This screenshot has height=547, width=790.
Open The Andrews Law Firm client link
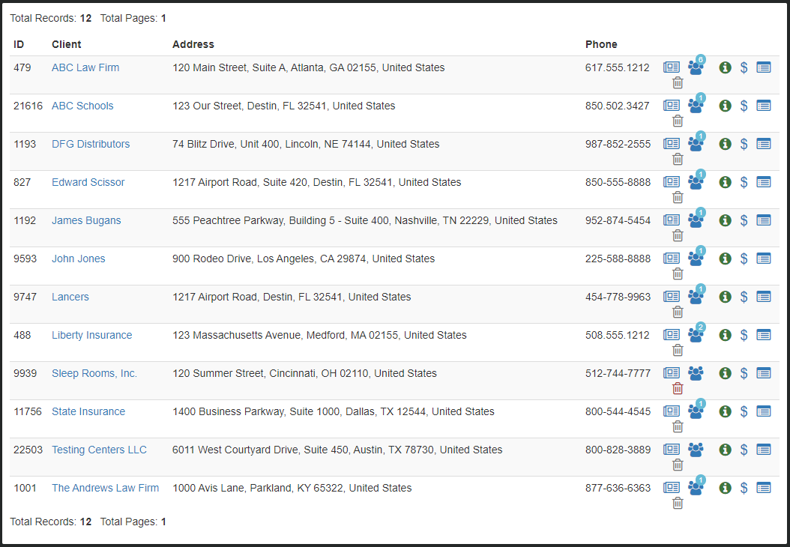click(105, 488)
